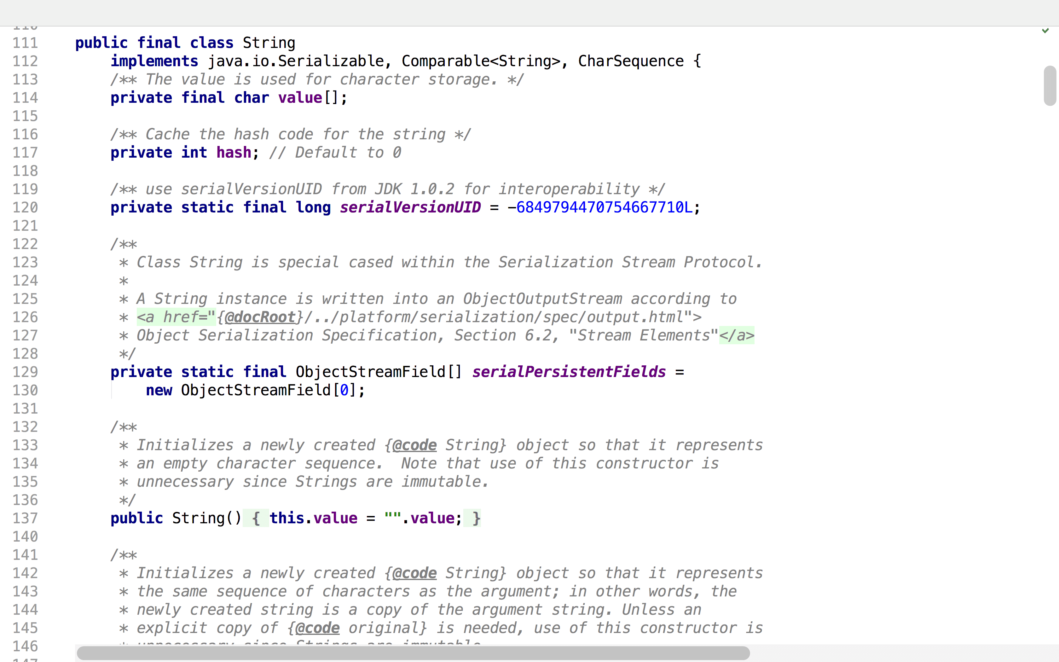Click the hash field name on line 117
This screenshot has height=662, width=1059.
point(234,153)
